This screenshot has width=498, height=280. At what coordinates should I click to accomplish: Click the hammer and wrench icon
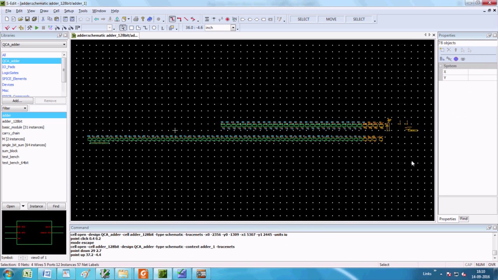(30, 28)
